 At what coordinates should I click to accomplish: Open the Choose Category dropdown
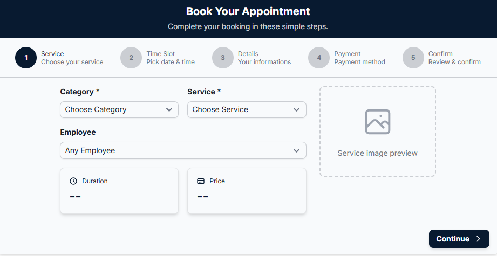coord(119,109)
